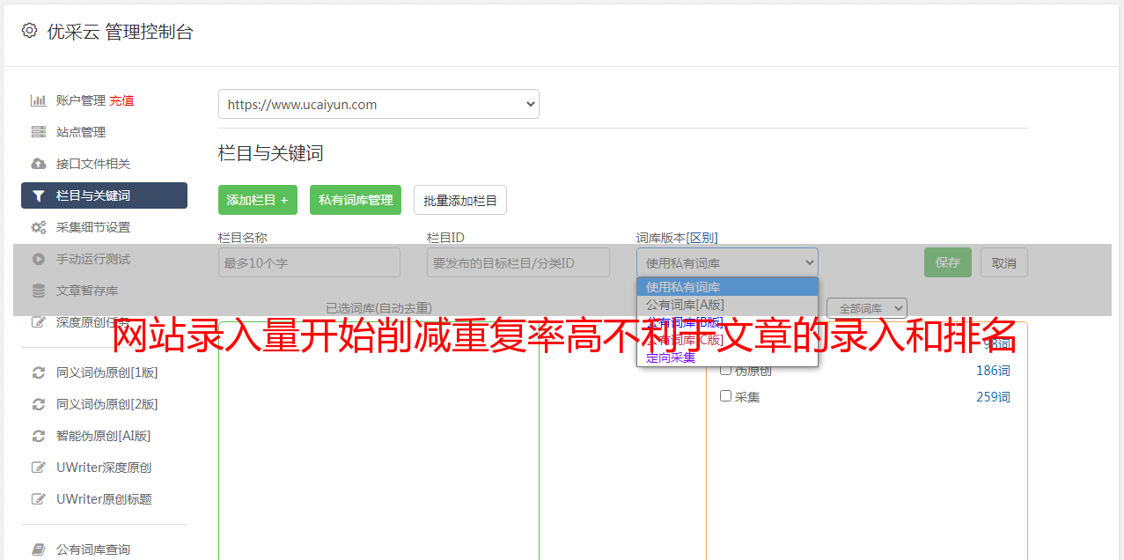The width and height of the screenshot is (1124, 560).
Task: Click the book icon beside 公有词库查询
Action: point(38,549)
